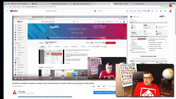Click the search magnifier button
The image size is (176, 99).
pyautogui.click(x=100, y=11)
